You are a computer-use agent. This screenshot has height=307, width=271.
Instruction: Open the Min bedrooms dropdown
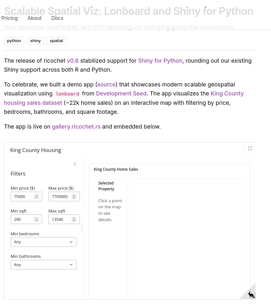[x=44, y=242]
